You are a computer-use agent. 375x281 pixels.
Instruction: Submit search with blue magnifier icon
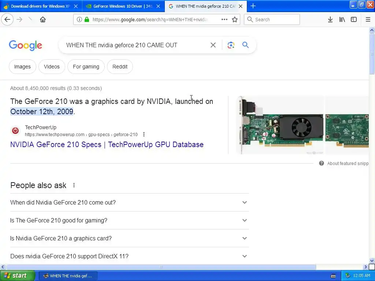click(x=246, y=45)
